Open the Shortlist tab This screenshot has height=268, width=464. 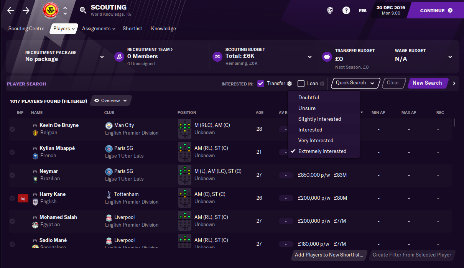132,29
